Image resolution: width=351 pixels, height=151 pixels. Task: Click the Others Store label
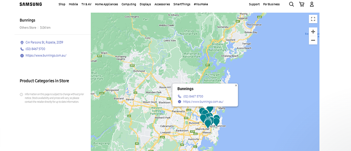pos(28,28)
